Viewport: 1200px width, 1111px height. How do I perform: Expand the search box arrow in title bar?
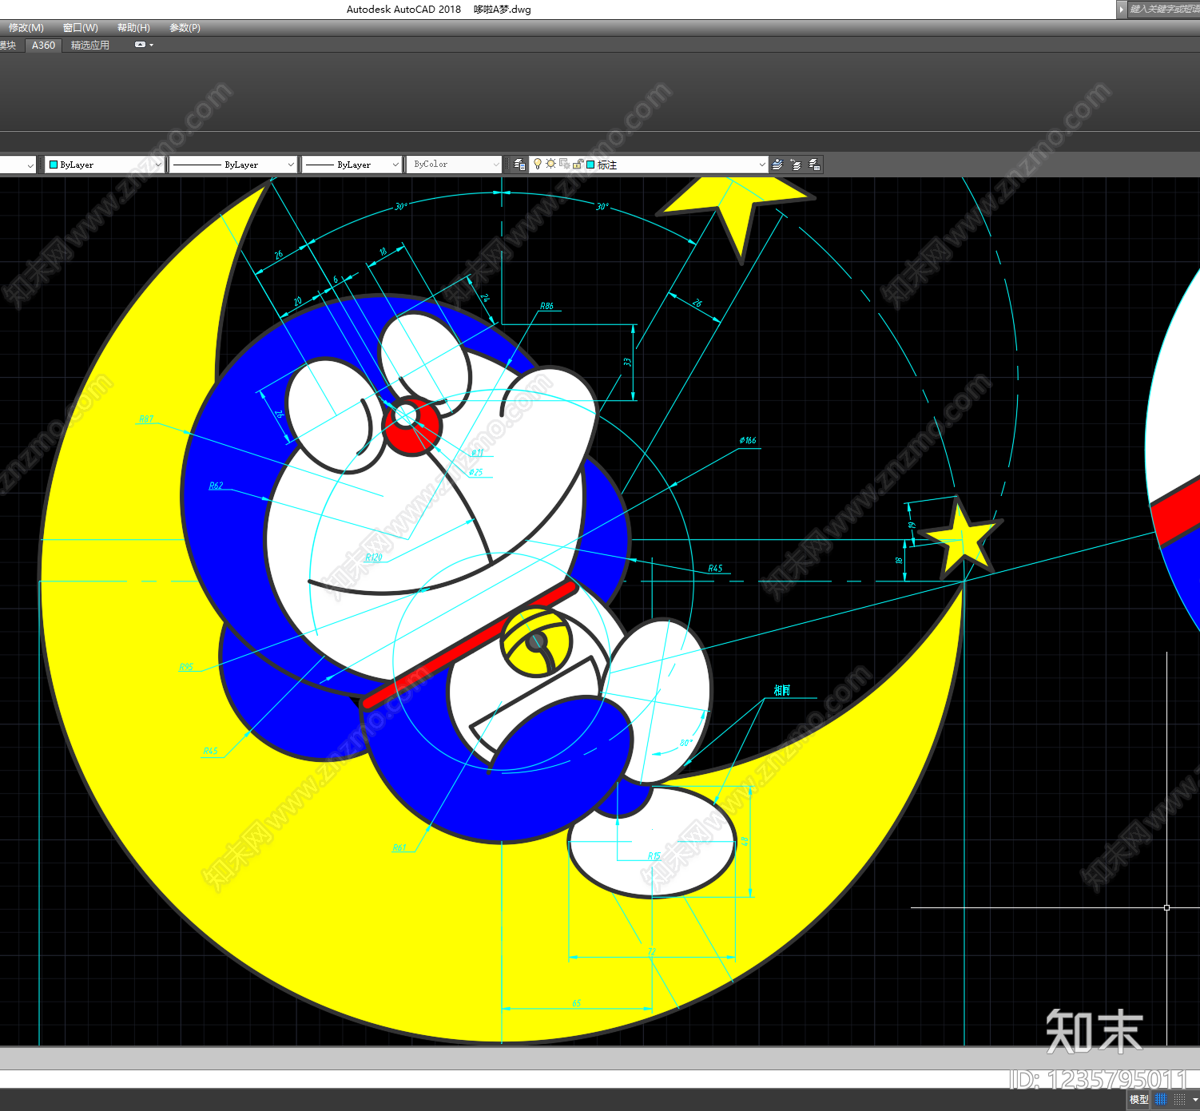(x=1121, y=10)
